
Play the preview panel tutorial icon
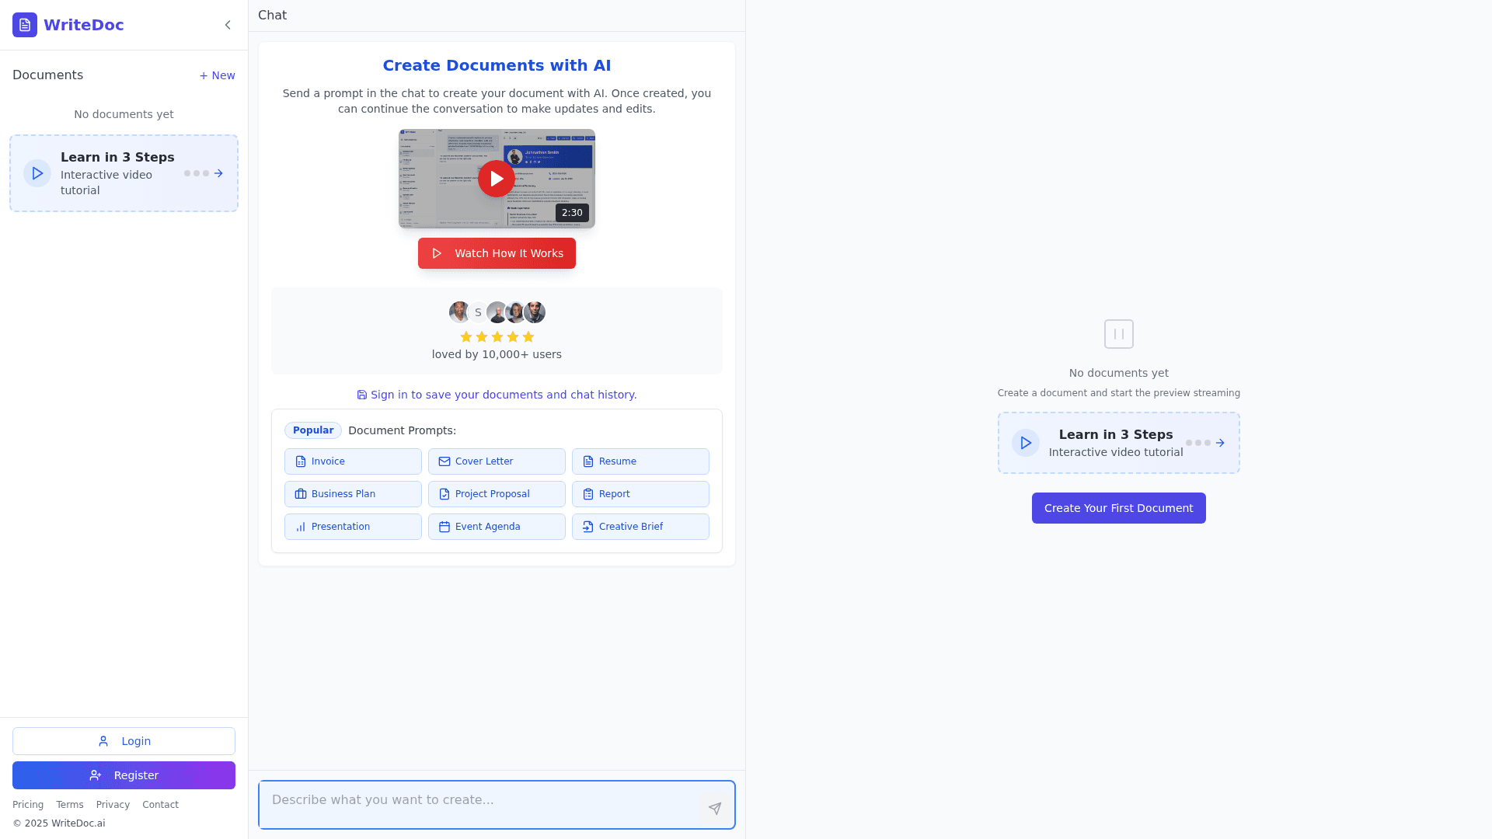(x=1026, y=443)
